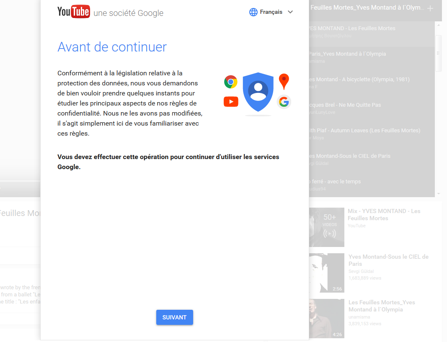The image size is (447, 342).
Task: Click the YouTube play icon in the illustration
Action: (231, 102)
